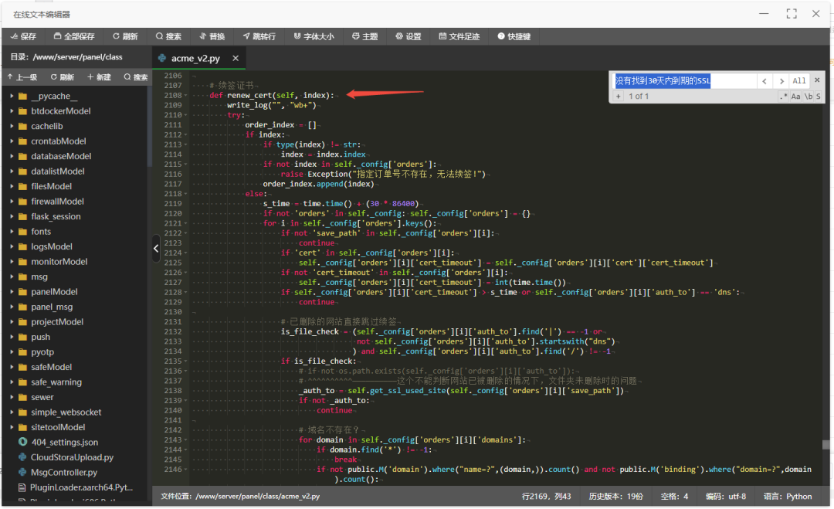
Task: Open the pyotp folder
Action: click(x=42, y=352)
